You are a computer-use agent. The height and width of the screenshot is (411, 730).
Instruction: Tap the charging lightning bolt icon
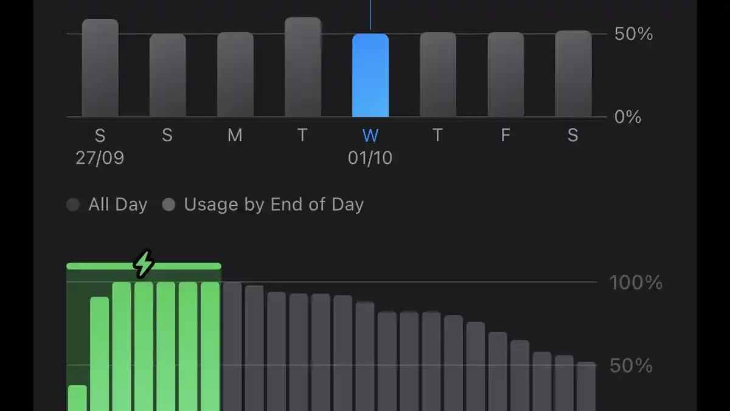point(144,264)
